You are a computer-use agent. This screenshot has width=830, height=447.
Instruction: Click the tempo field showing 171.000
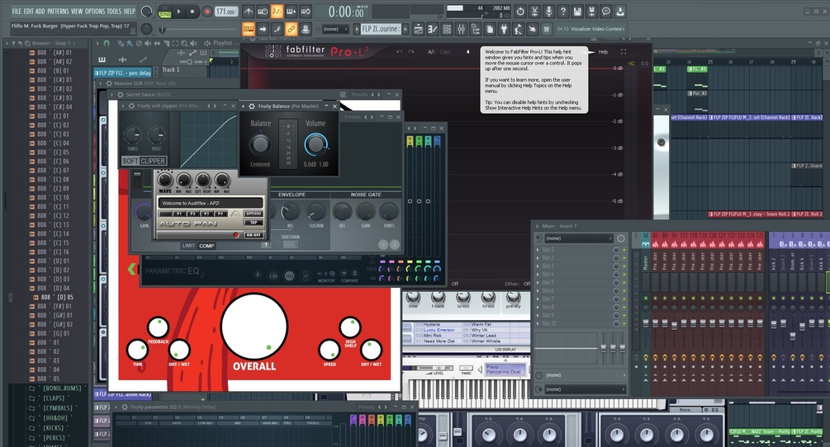[x=226, y=11]
